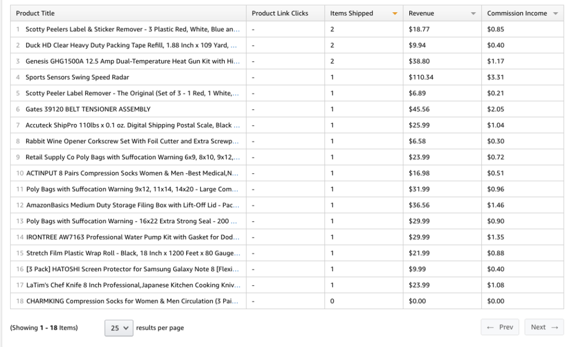Open Scotty Peelers Label & Sticker Remover product

133,29
